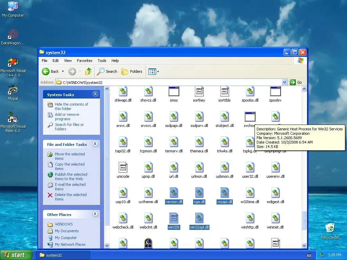Select the win32spl.dll file icon
This screenshot has height=260, width=347.
pos(199,218)
